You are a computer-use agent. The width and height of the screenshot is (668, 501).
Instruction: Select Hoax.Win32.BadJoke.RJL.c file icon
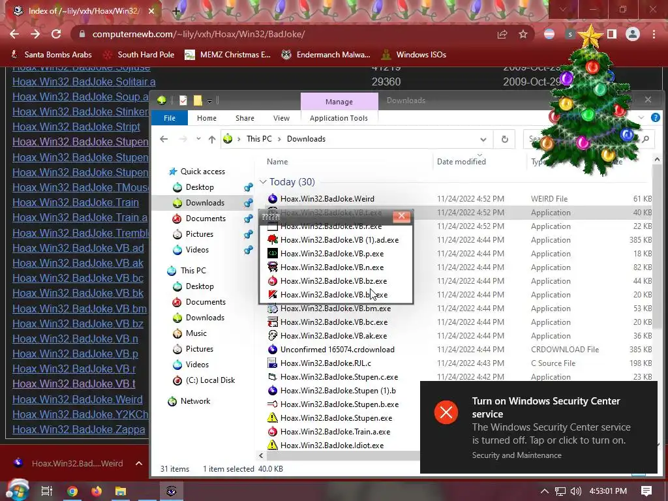point(273,363)
